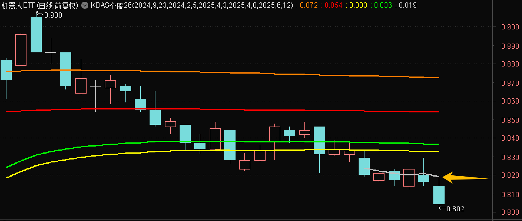
Task: Click the 0.830 label on the price axis
Action: click(x=510, y=157)
